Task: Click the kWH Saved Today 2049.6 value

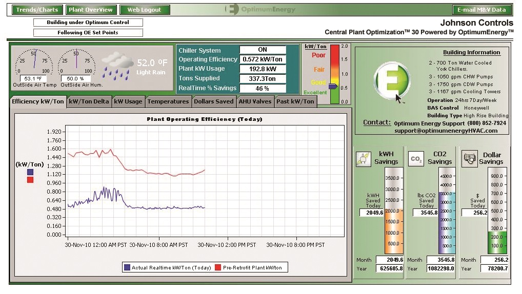Action: click(x=372, y=213)
